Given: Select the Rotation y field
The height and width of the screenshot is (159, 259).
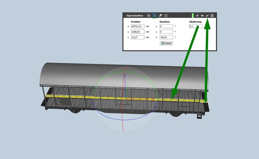Looking at the screenshot, I should pyautogui.click(x=166, y=32).
